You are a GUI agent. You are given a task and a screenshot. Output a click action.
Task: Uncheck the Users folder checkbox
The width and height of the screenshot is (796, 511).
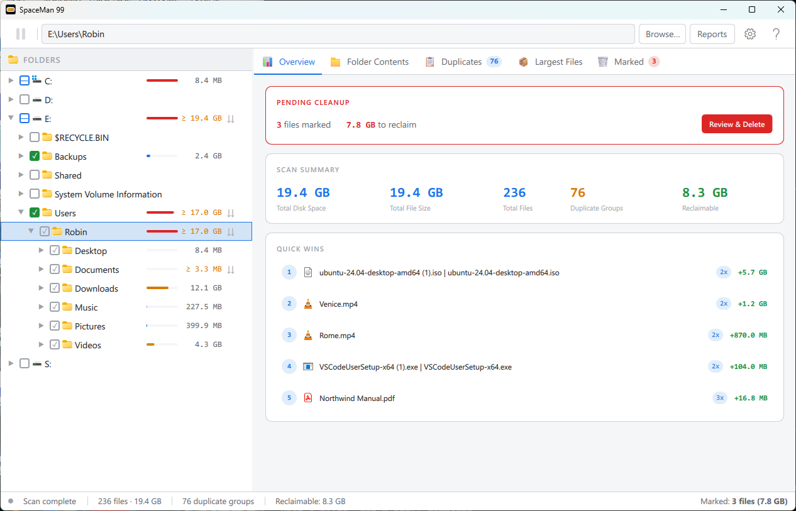click(x=35, y=212)
